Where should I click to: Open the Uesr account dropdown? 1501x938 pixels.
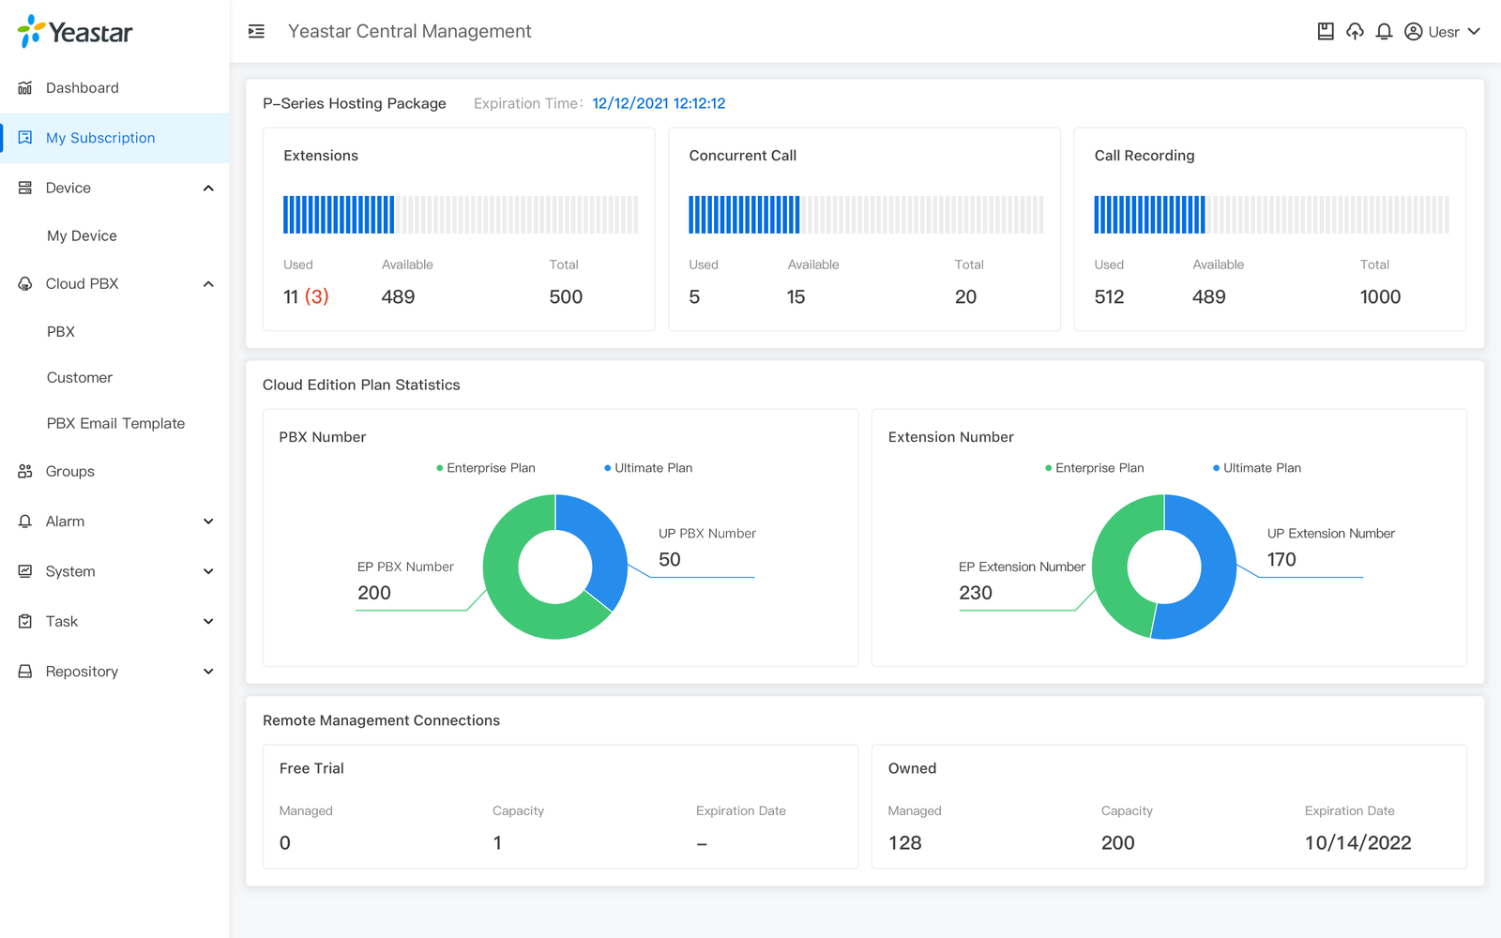click(1443, 32)
